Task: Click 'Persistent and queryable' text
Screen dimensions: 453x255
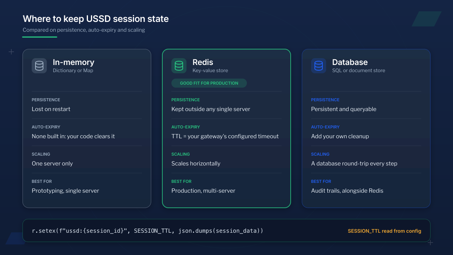Action: click(344, 109)
